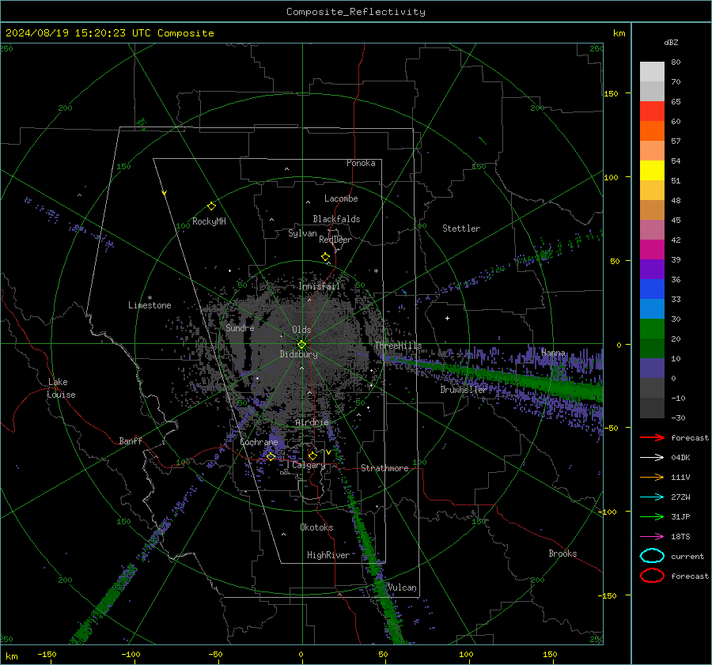This screenshot has height=665, width=712.
Task: Select the orange 111V arrow in the legend
Action: pos(652,477)
